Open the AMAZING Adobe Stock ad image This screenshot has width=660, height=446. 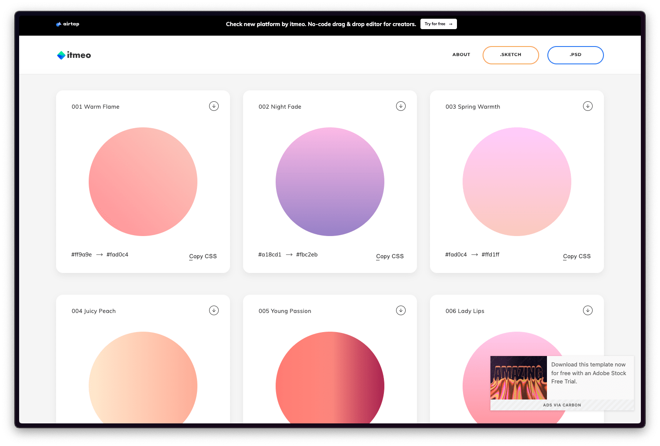(x=519, y=378)
